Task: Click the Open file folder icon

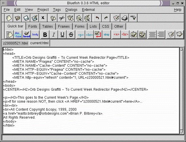Action: [x=18, y=18]
